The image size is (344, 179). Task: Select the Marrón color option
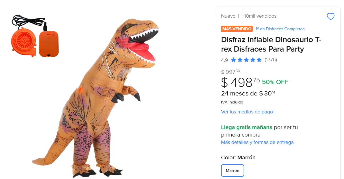232,170
